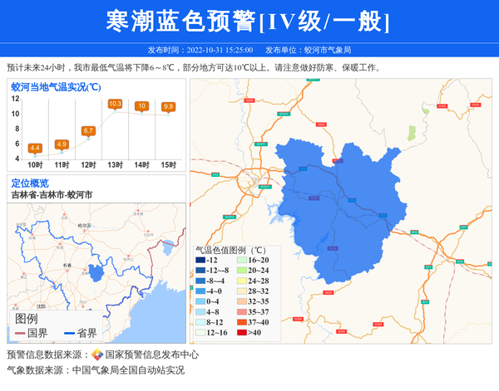Click the 定位概览 section heading

tap(30, 183)
